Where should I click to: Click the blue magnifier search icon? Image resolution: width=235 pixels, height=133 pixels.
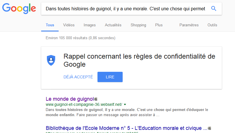pos(214,9)
